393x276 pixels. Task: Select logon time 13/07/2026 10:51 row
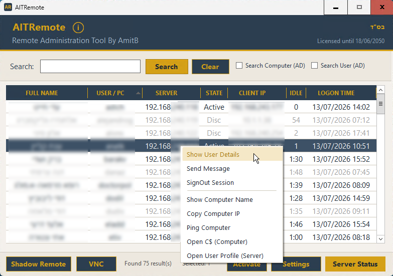click(x=341, y=146)
